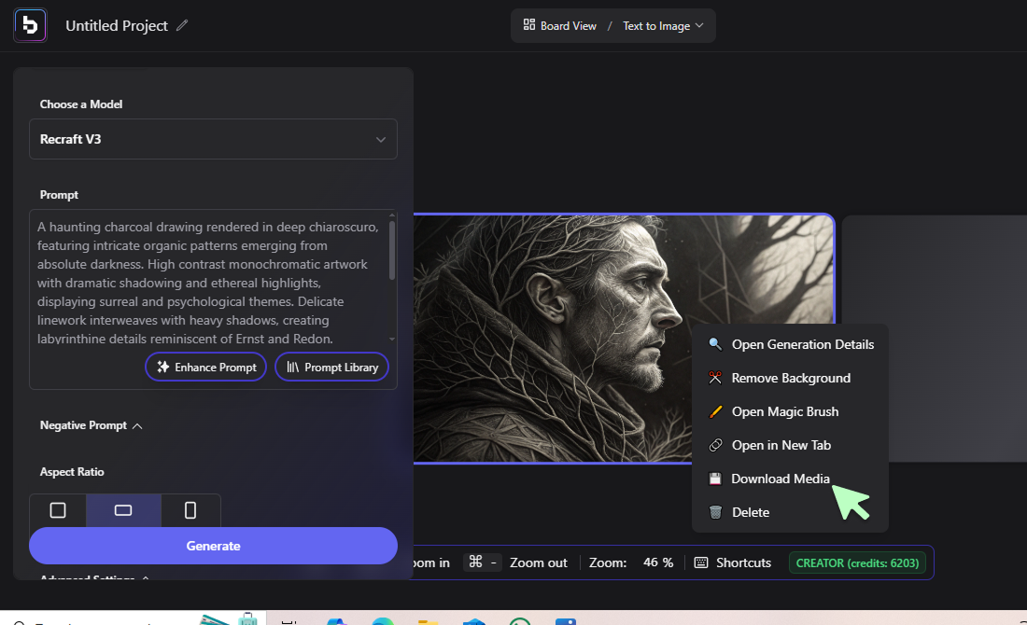1027x625 pixels.
Task: Open the Recraft V3 model dropdown
Action: (213, 139)
